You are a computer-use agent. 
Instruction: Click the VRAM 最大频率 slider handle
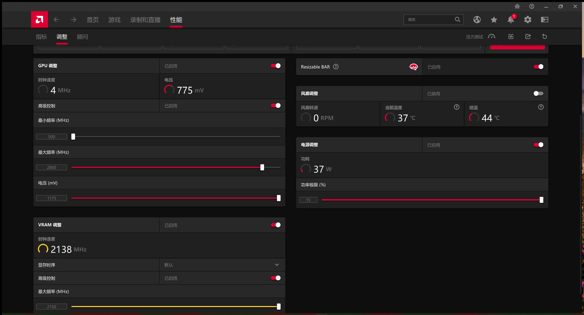(279, 306)
